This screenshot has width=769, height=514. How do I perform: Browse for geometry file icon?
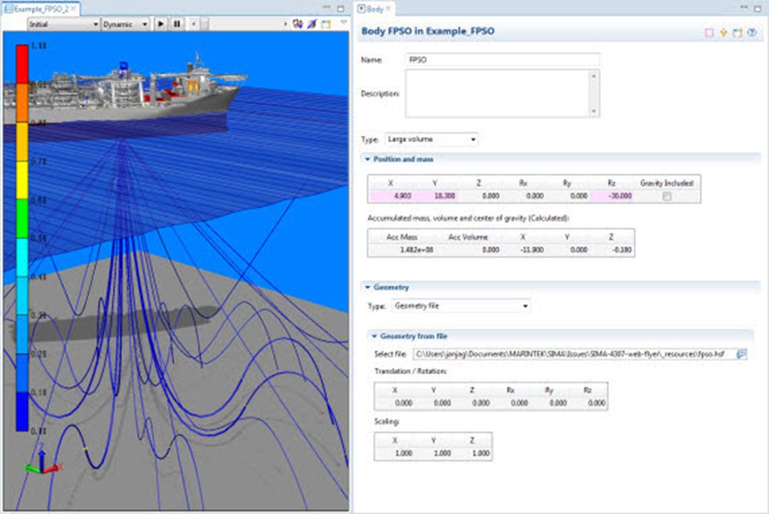tap(741, 354)
